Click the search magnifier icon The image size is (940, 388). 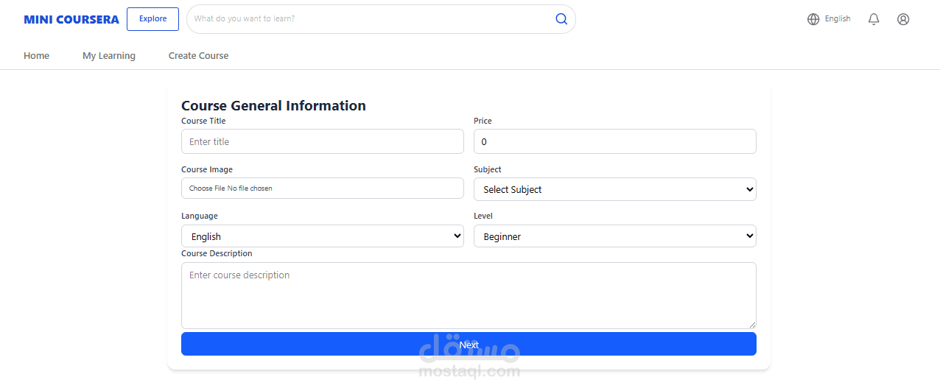(x=561, y=19)
